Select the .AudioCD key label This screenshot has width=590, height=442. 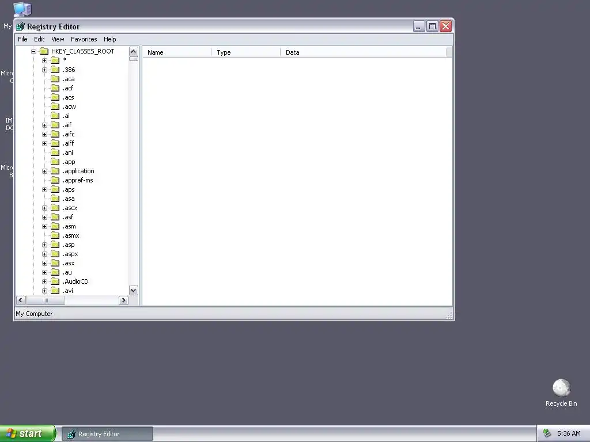coord(75,281)
